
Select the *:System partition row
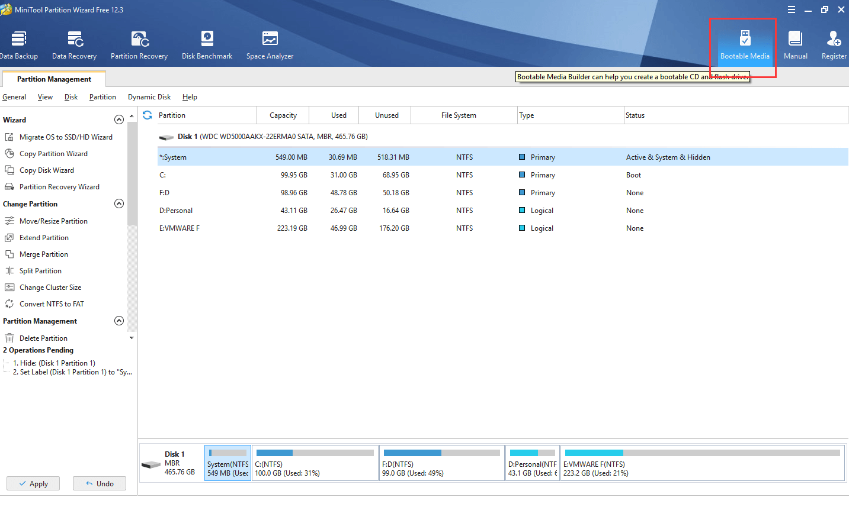503,157
